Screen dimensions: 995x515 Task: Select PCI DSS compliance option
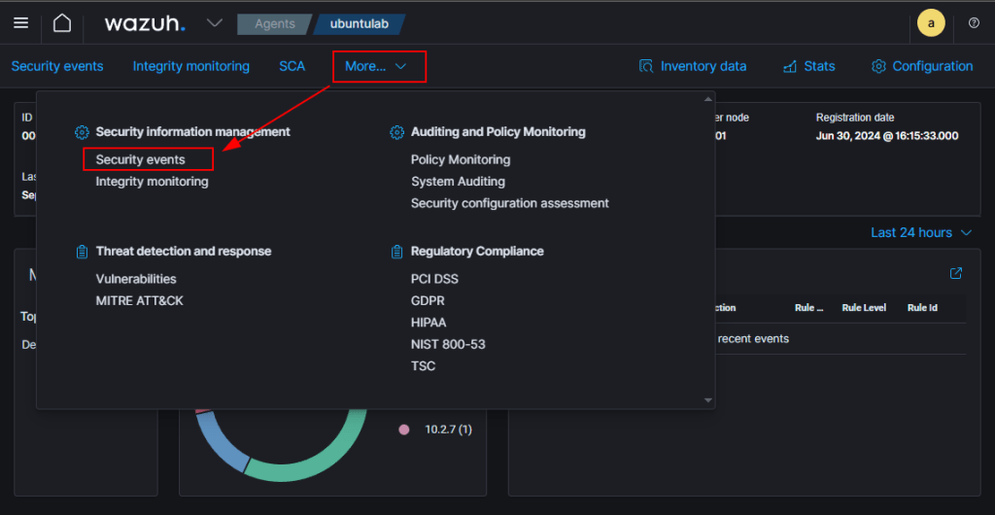[x=434, y=279]
